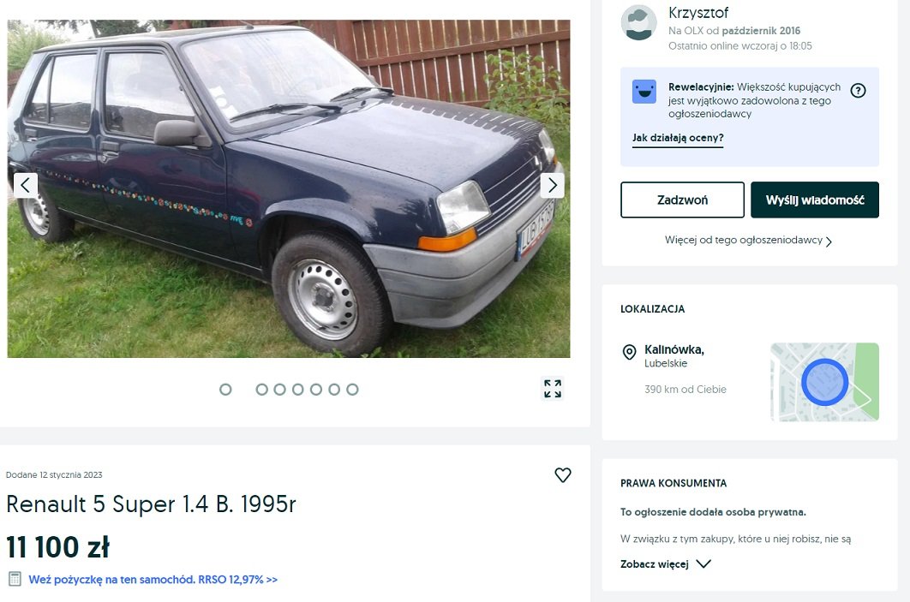Click Krzysztof's profile avatar
Screen dimensions: 910x602
tap(638, 22)
